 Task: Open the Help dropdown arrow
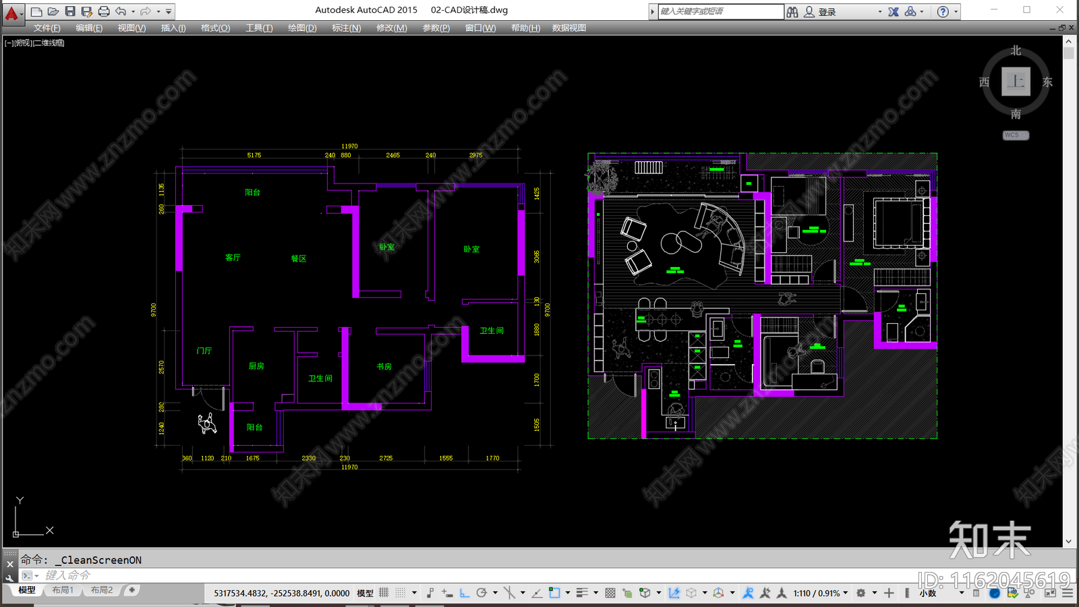(x=956, y=12)
